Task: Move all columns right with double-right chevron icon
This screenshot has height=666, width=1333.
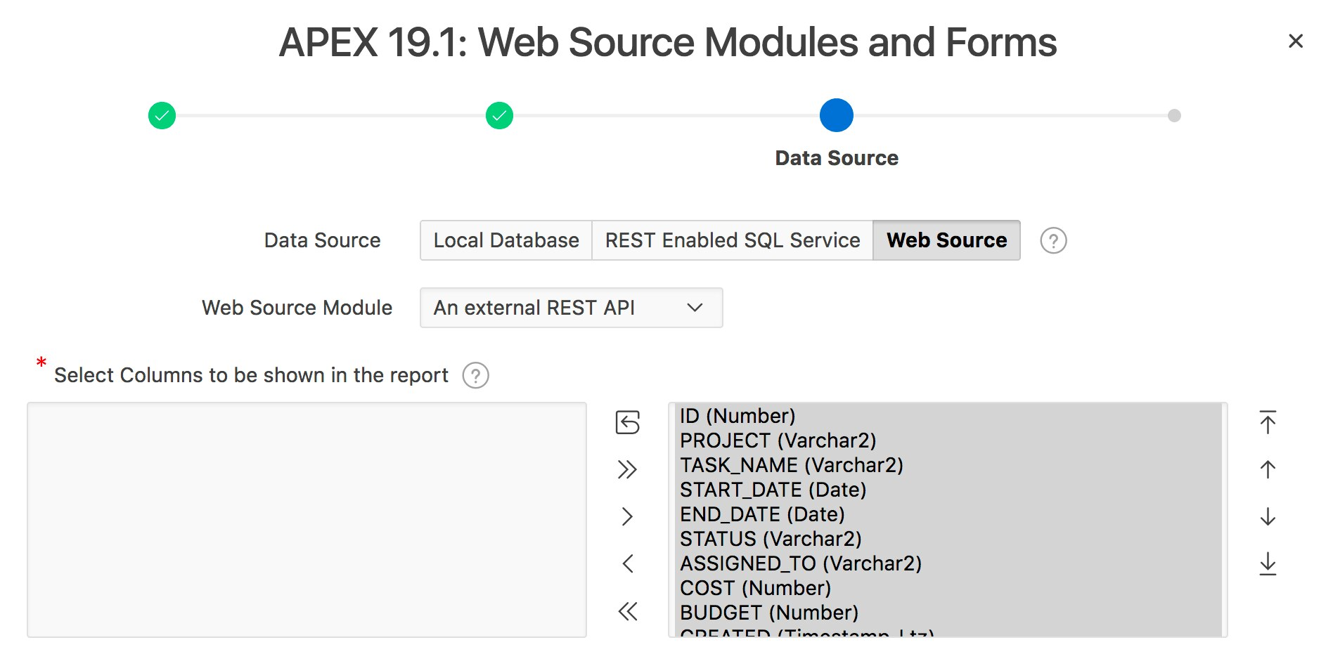Action: [626, 469]
